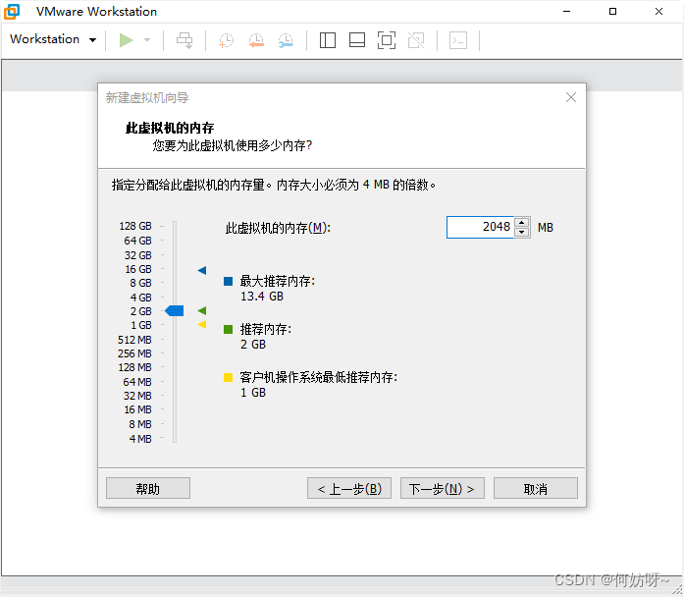Viewport: 684px width, 597px height.
Task: Click the send Ctrl+Alt+Del toolbar icon
Action: tap(184, 40)
